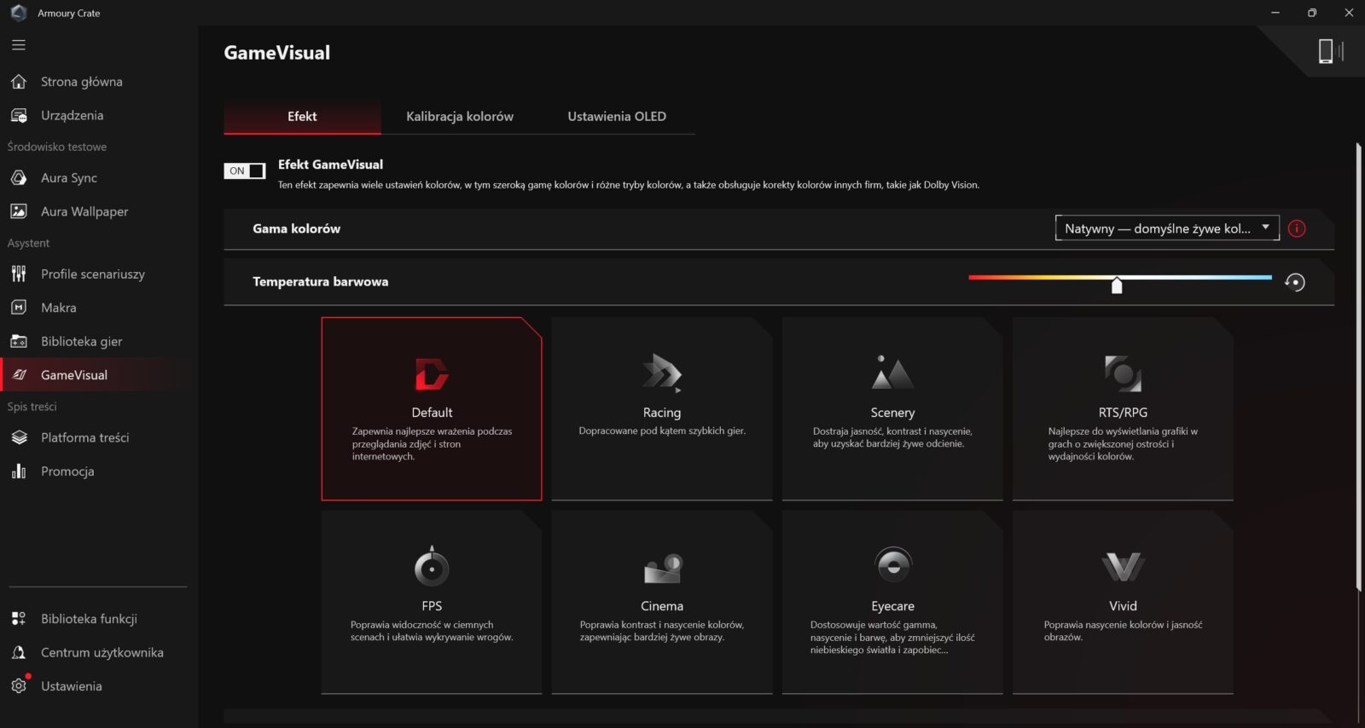Viewport: 1365px width, 728px height.
Task: Click the vertical scrollbar on the right
Action: (1358, 367)
